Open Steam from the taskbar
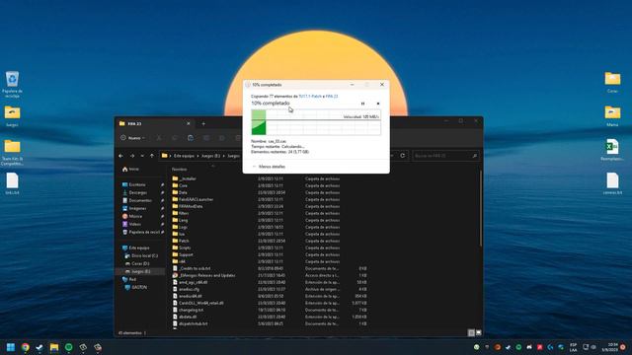 click(x=39, y=347)
